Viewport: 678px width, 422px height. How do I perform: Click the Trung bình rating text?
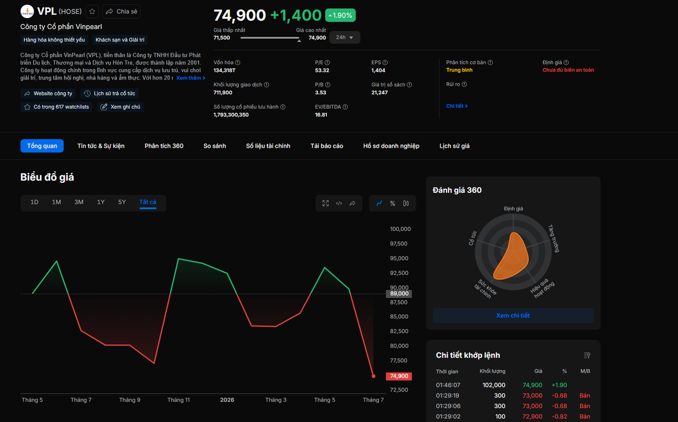(459, 70)
